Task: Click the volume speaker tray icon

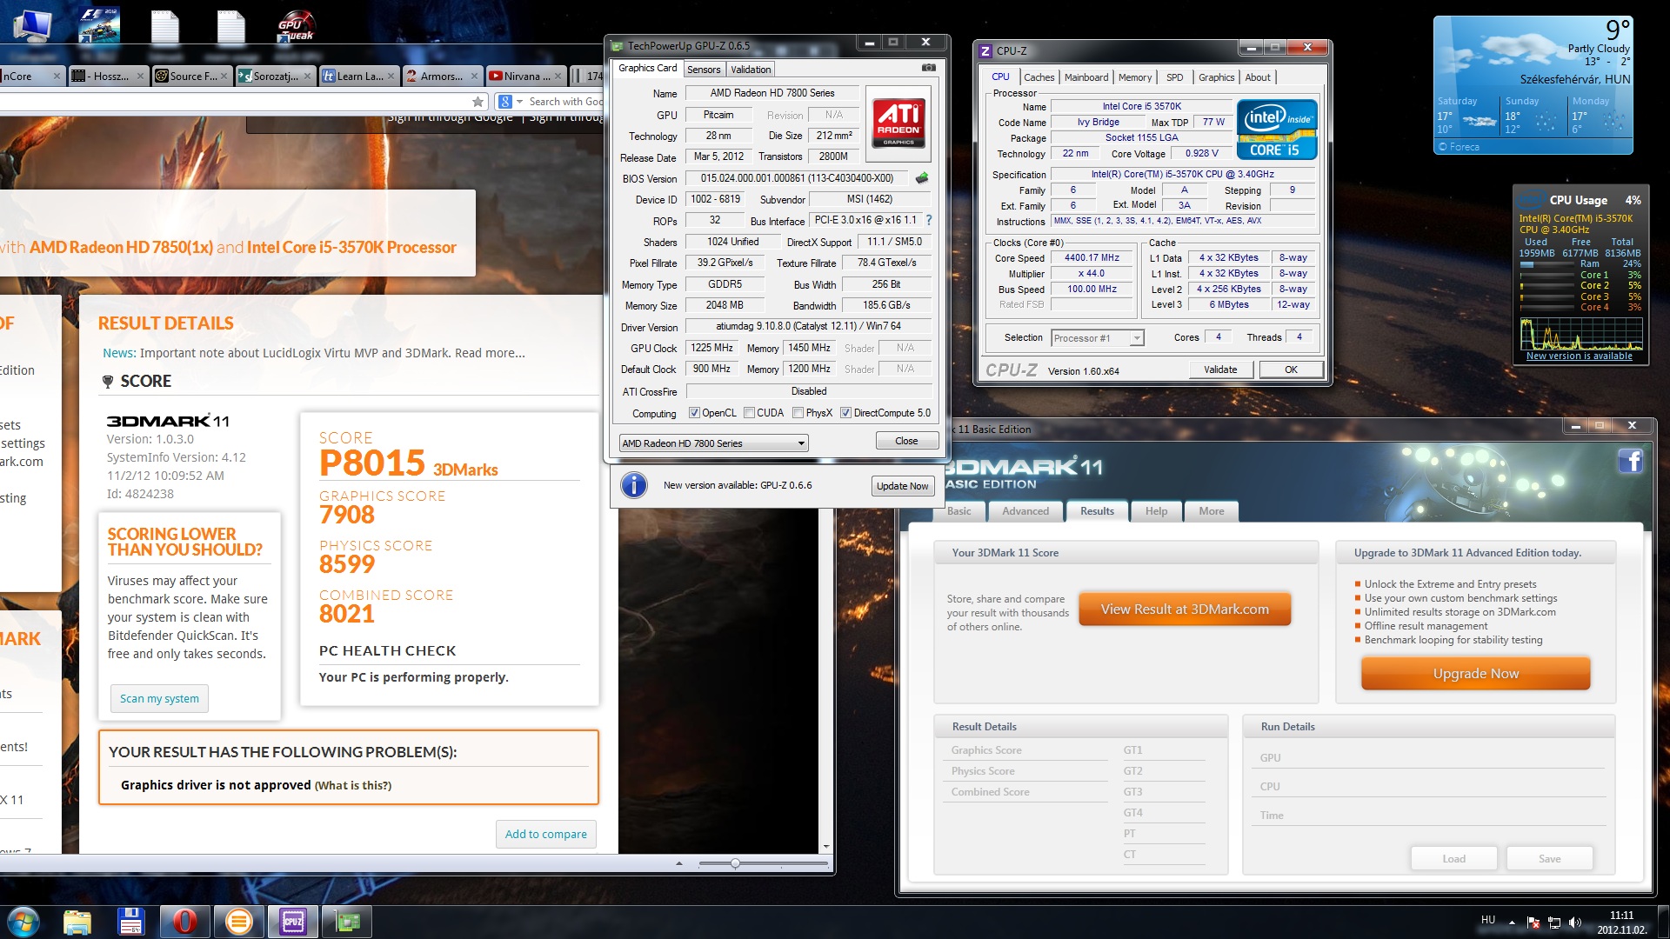Action: (1575, 922)
